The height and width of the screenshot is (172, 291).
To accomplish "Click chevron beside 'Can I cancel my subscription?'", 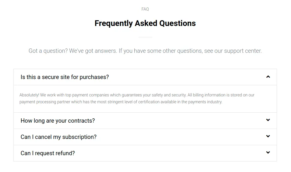I will [268, 136].
